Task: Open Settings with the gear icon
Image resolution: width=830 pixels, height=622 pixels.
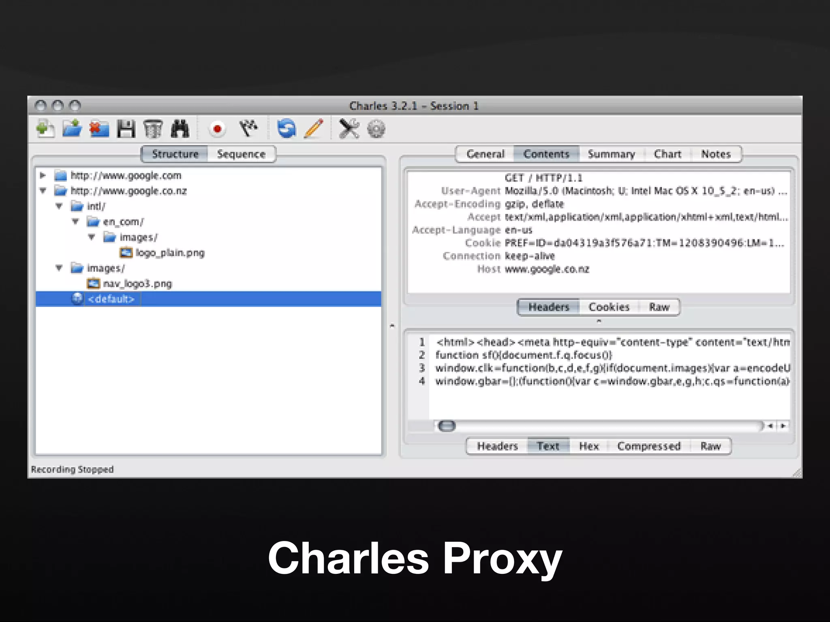Action: click(376, 129)
